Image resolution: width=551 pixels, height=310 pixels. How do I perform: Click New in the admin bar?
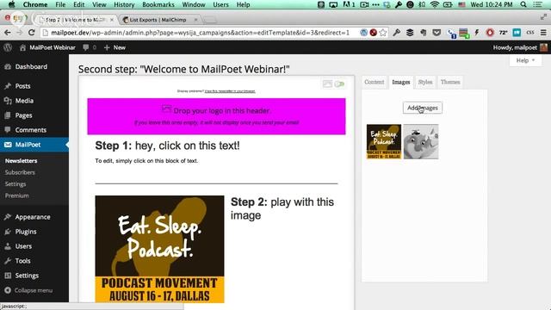[x=115, y=47]
